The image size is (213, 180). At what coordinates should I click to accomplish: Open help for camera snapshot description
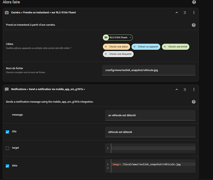click(x=194, y=25)
